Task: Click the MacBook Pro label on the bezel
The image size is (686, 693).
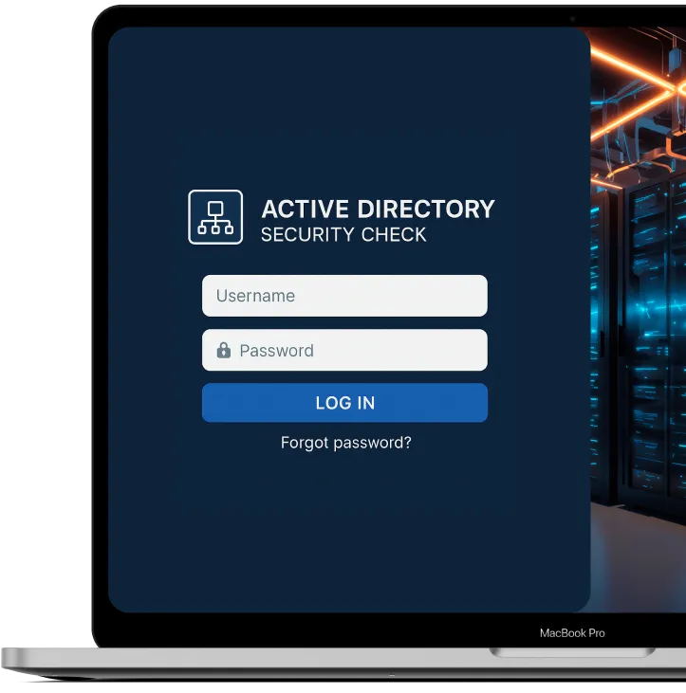Action: (x=571, y=632)
